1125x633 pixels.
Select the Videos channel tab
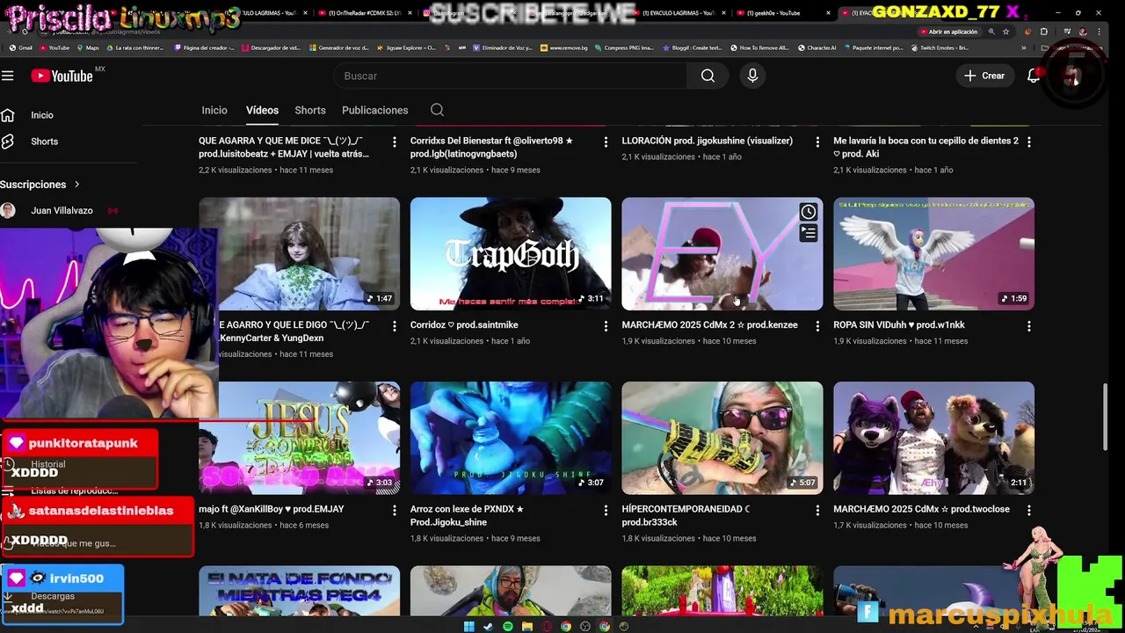point(262,110)
